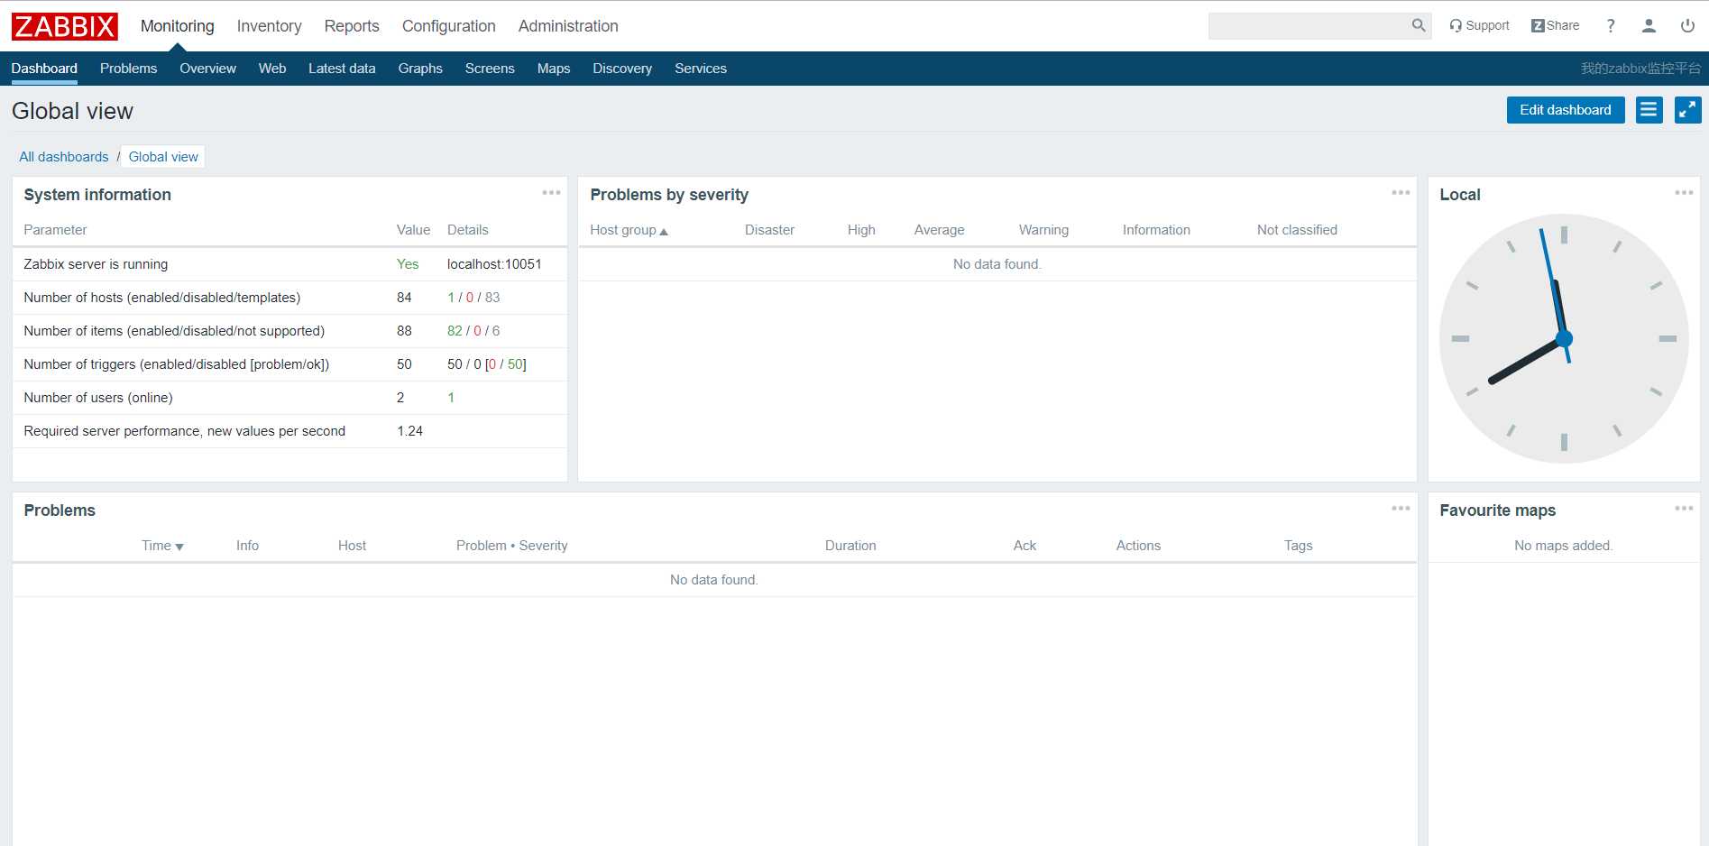Viewport: 1709px width, 846px height.
Task: Open the Share link
Action: click(1555, 25)
